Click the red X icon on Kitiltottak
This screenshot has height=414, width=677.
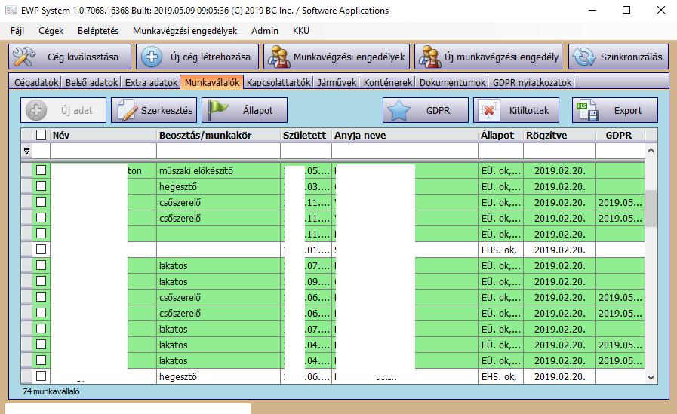pos(489,110)
